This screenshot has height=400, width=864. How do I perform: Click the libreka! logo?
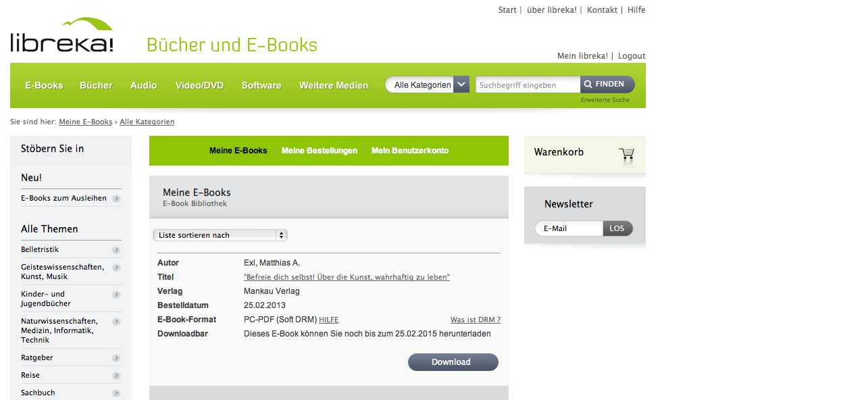click(x=61, y=36)
